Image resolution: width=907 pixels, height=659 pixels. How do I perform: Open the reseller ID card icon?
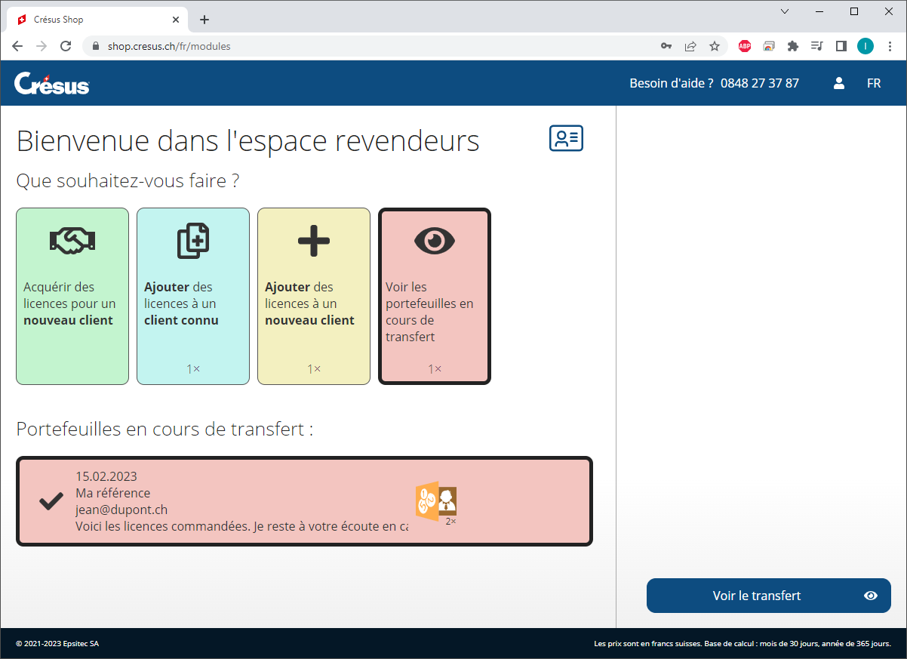pyautogui.click(x=566, y=139)
